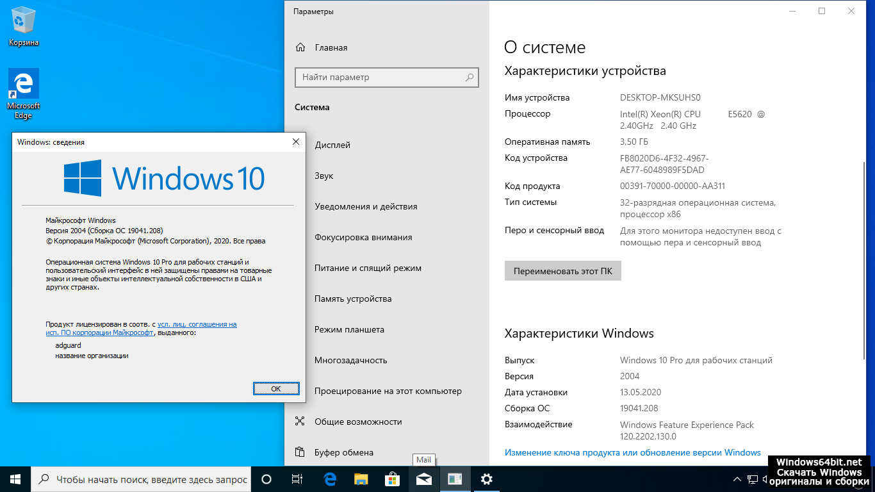
Task: Open Изменение ключа продукта link
Action: [632, 452]
